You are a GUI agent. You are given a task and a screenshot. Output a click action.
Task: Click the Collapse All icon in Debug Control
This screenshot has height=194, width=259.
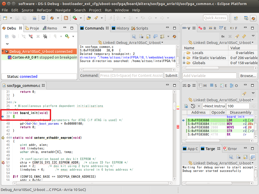tap(7, 36)
